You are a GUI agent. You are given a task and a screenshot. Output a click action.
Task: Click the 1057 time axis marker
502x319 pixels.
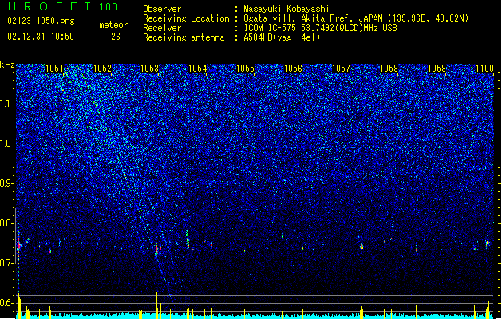[x=342, y=69]
